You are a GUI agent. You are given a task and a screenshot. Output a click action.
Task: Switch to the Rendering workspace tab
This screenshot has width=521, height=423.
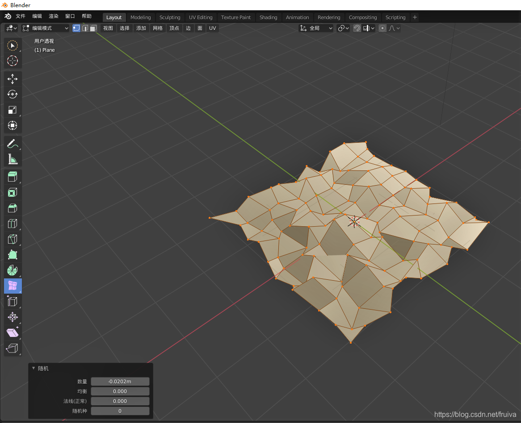tap(329, 17)
